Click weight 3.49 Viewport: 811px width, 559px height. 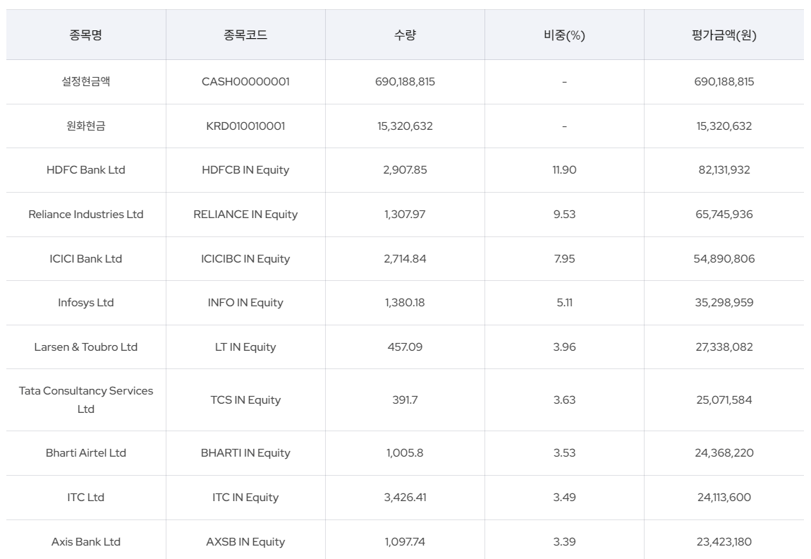(x=564, y=498)
